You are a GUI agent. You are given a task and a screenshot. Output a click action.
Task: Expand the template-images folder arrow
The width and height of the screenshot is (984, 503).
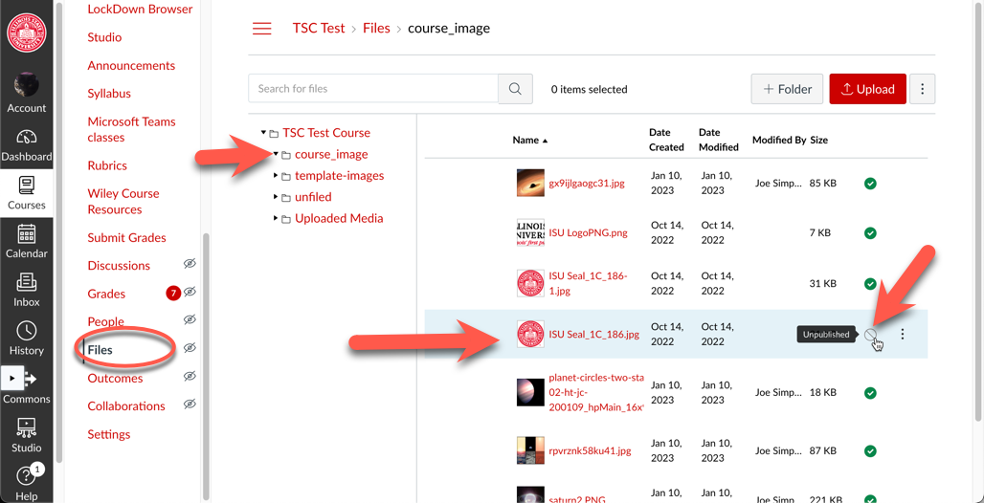click(276, 176)
